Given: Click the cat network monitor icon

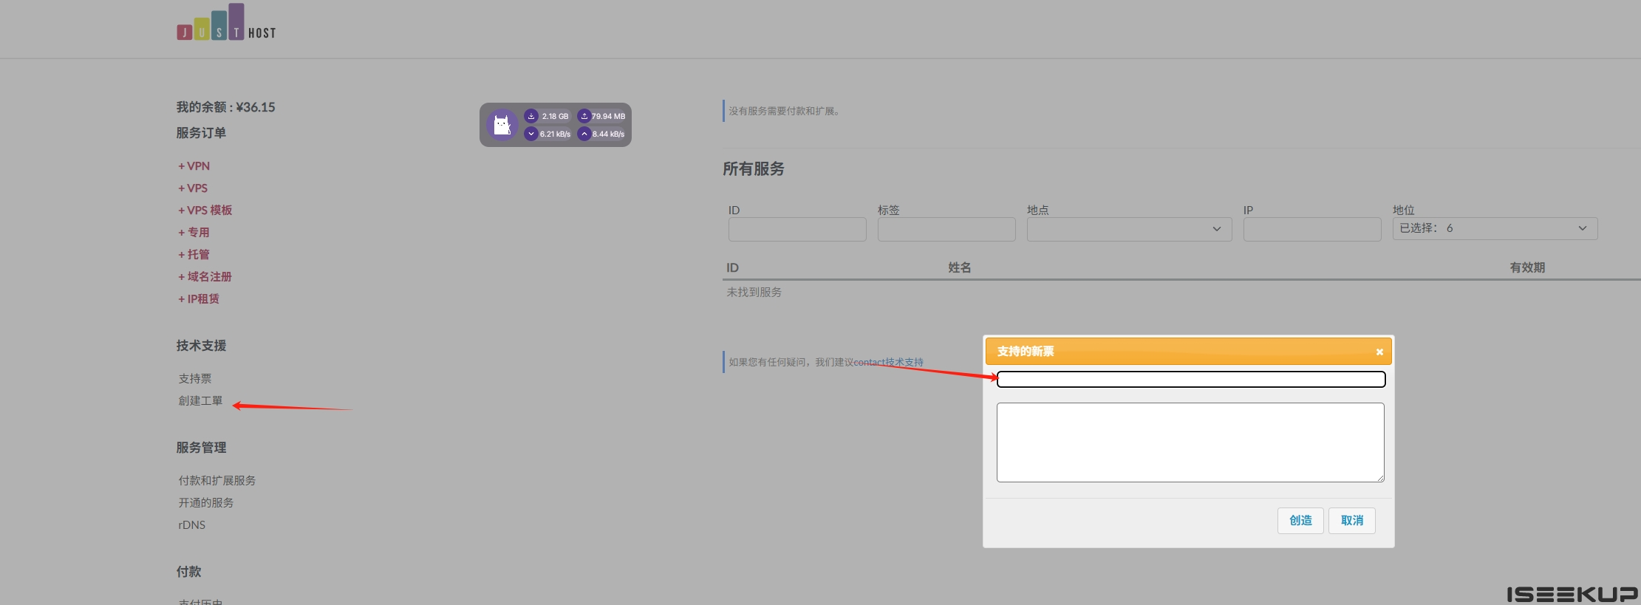Looking at the screenshot, I should coord(502,125).
